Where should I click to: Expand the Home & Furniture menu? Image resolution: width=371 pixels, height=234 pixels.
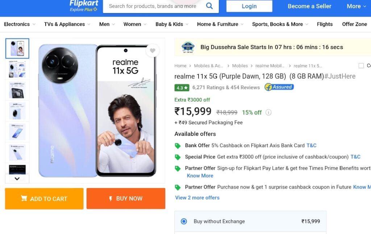click(x=220, y=24)
